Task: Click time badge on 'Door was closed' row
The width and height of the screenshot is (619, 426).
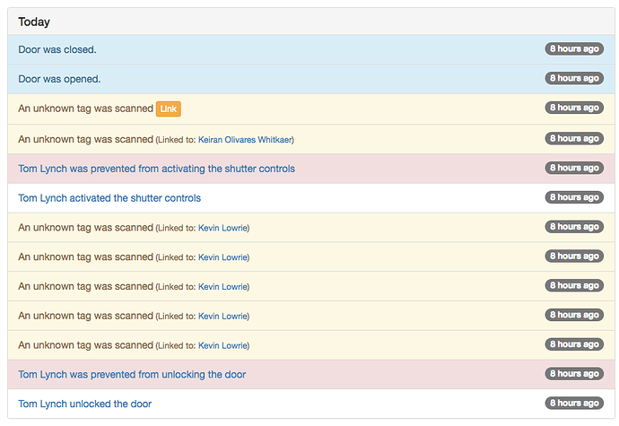Action: coord(574,49)
